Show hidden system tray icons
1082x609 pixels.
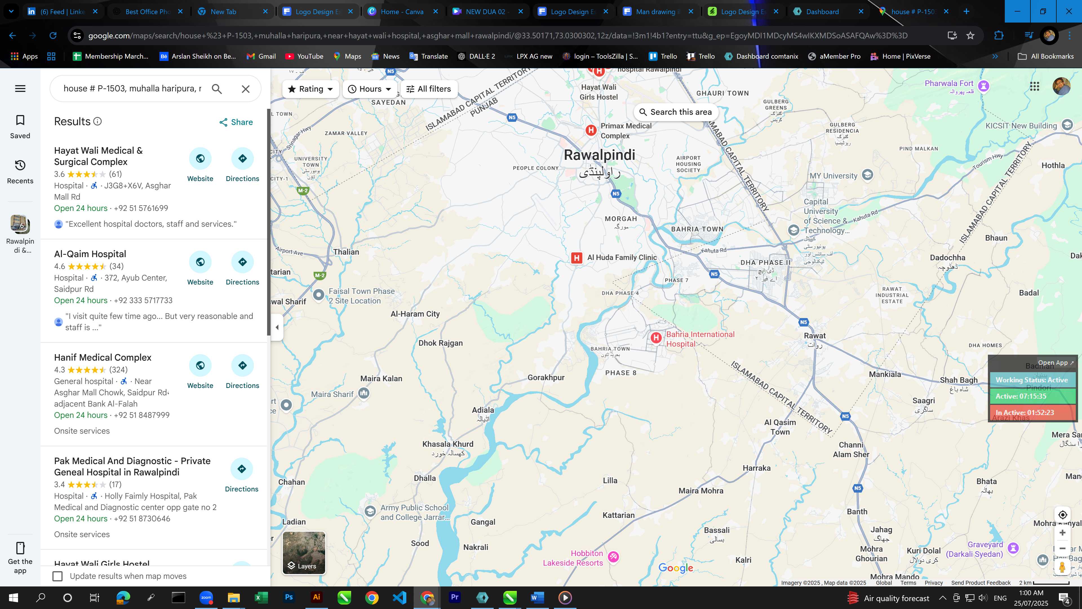click(943, 598)
